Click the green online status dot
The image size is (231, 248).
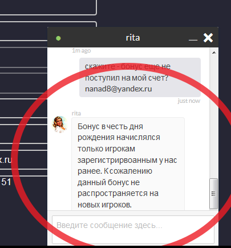coord(58,38)
